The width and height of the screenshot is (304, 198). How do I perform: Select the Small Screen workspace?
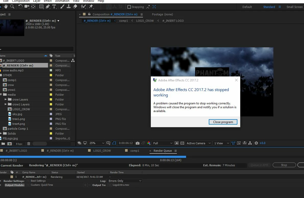[295, 7]
